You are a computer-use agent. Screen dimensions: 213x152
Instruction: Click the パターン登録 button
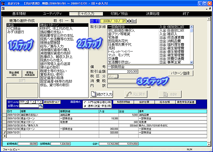[181, 73]
